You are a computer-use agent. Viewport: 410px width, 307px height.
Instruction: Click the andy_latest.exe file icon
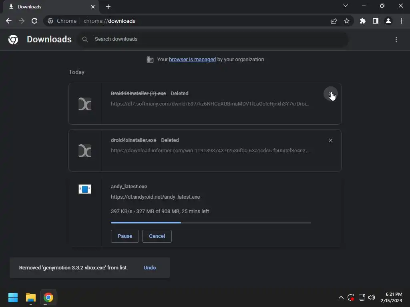(85, 189)
